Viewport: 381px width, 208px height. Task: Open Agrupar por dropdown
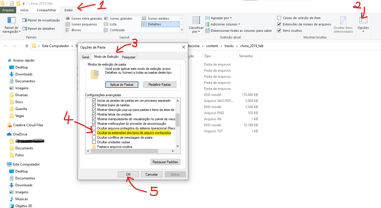click(219, 18)
